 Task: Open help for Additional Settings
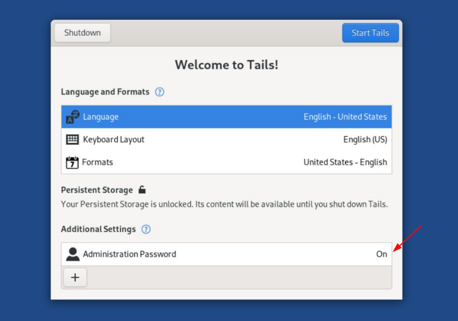pyautogui.click(x=146, y=229)
